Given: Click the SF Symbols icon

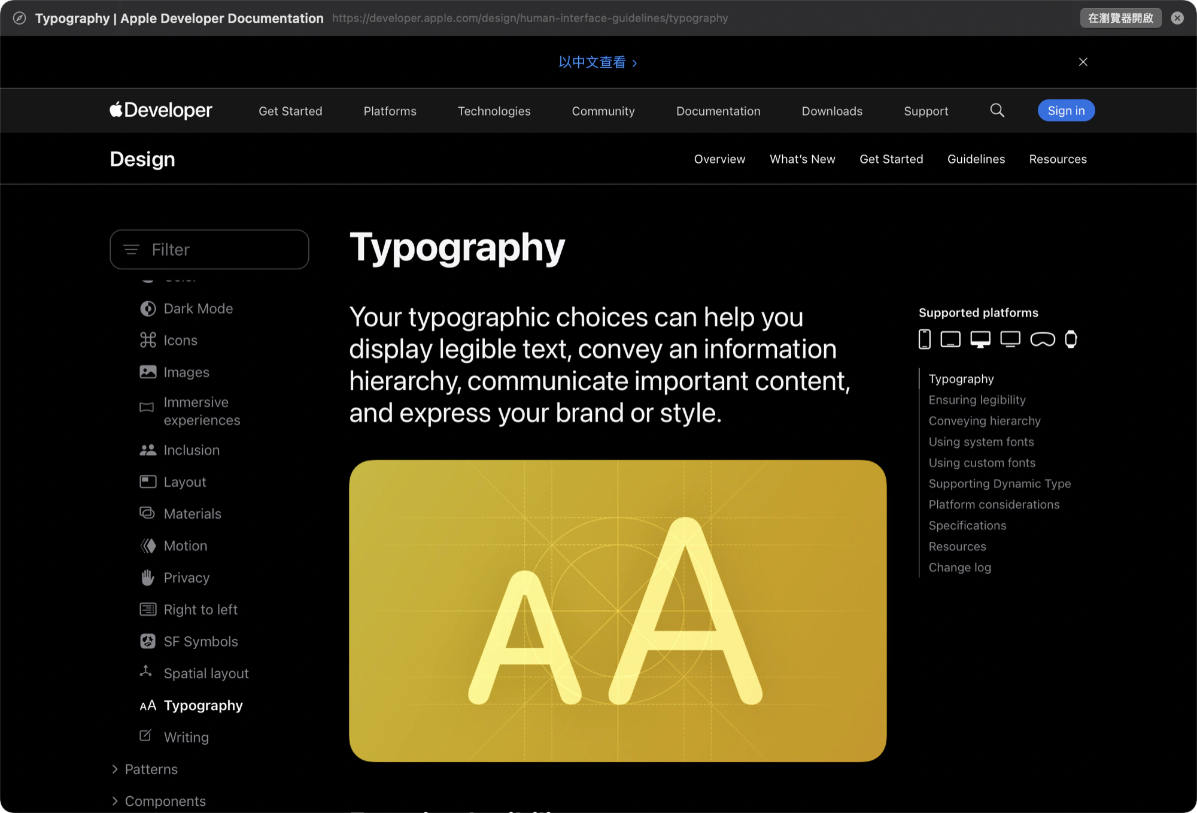Looking at the screenshot, I should (x=148, y=641).
